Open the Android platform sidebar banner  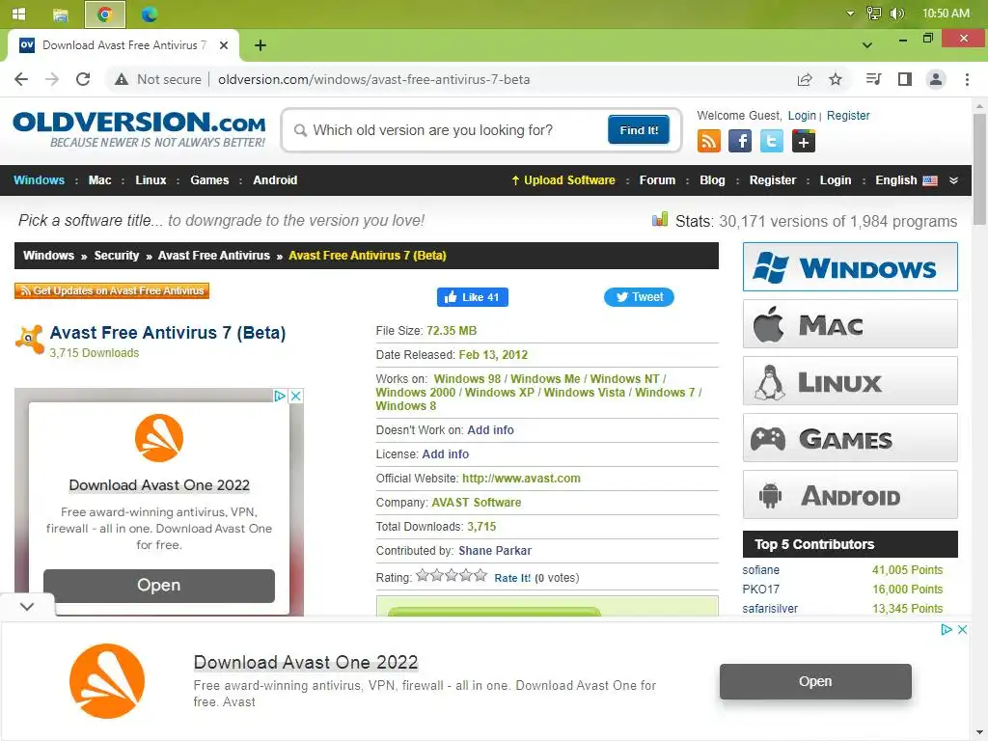[x=850, y=495]
